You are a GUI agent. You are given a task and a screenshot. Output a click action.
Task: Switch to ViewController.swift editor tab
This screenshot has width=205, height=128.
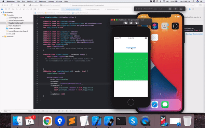click(x=71, y=9)
